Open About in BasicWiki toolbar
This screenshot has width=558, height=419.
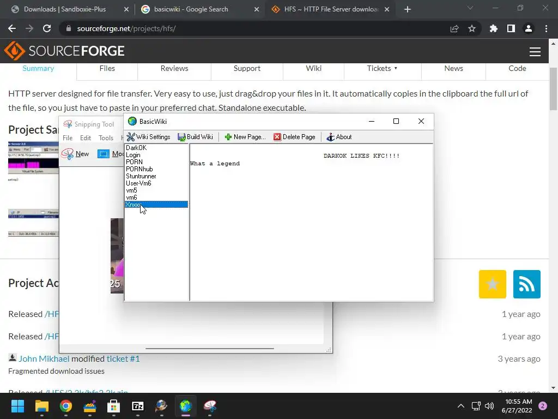click(339, 137)
